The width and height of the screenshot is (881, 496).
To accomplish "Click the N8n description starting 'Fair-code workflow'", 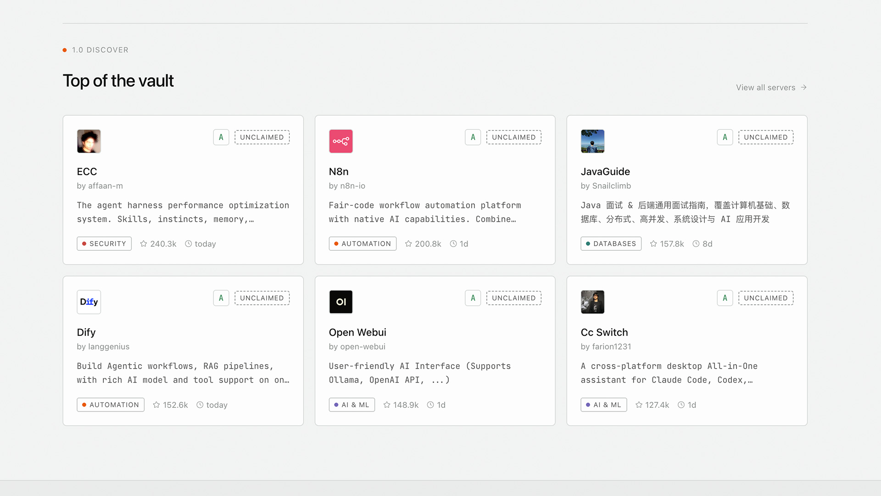I will coord(425,212).
